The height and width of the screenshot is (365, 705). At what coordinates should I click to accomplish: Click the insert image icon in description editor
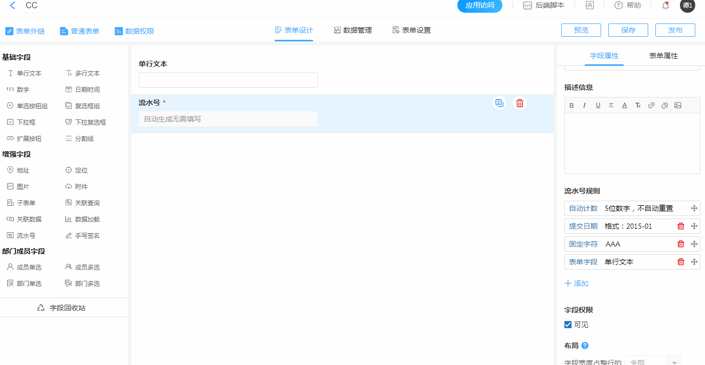(x=678, y=106)
